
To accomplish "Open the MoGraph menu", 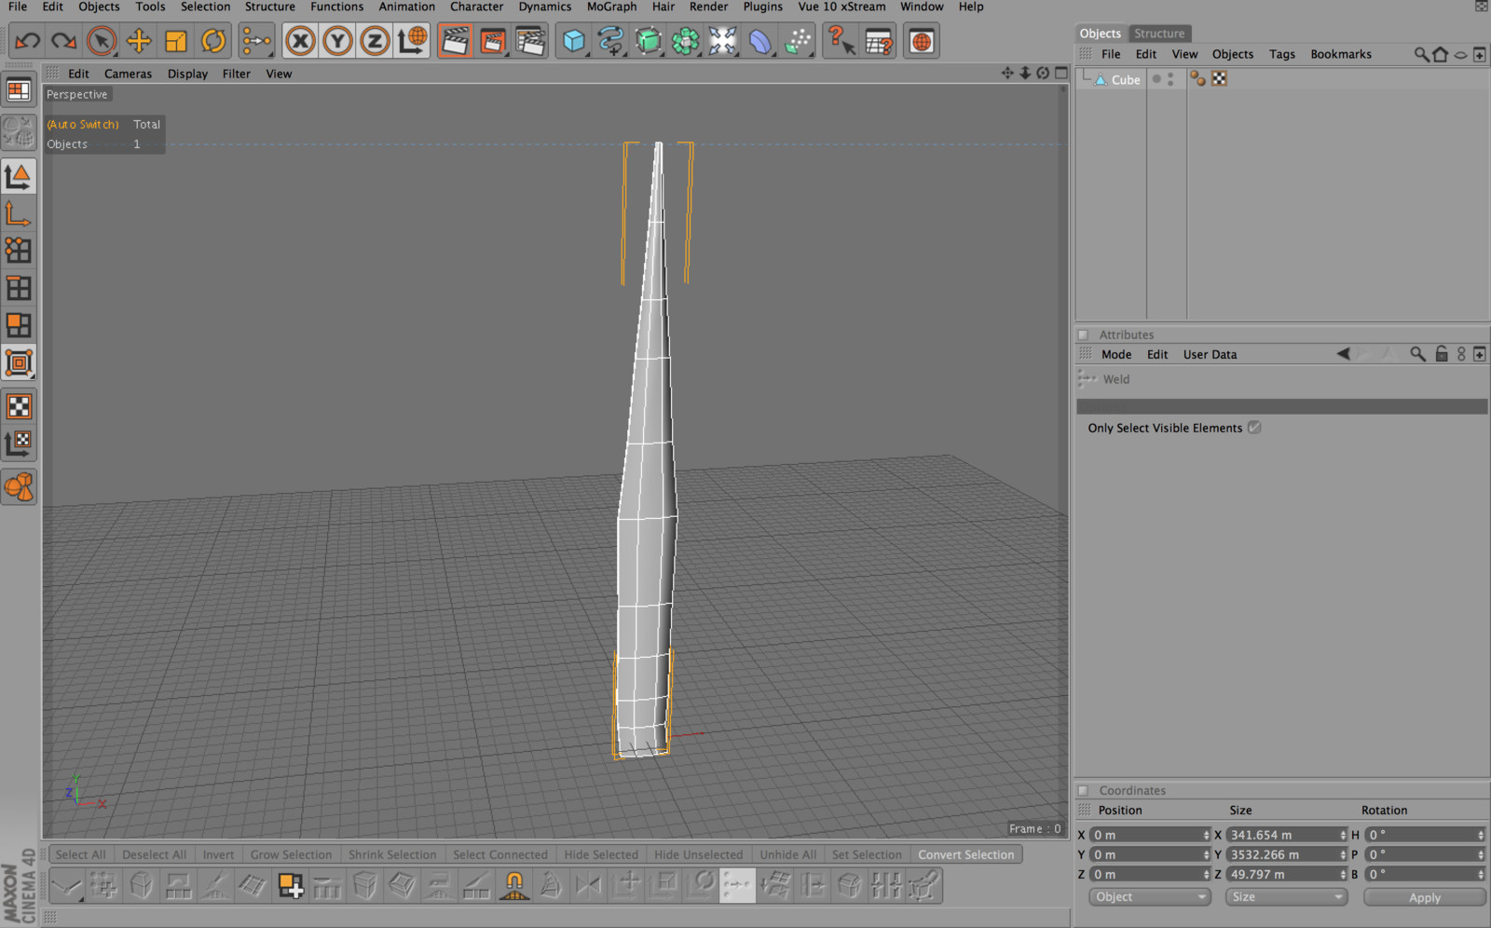I will (611, 7).
